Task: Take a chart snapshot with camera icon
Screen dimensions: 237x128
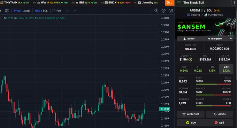Action: pyautogui.click(x=171, y=11)
